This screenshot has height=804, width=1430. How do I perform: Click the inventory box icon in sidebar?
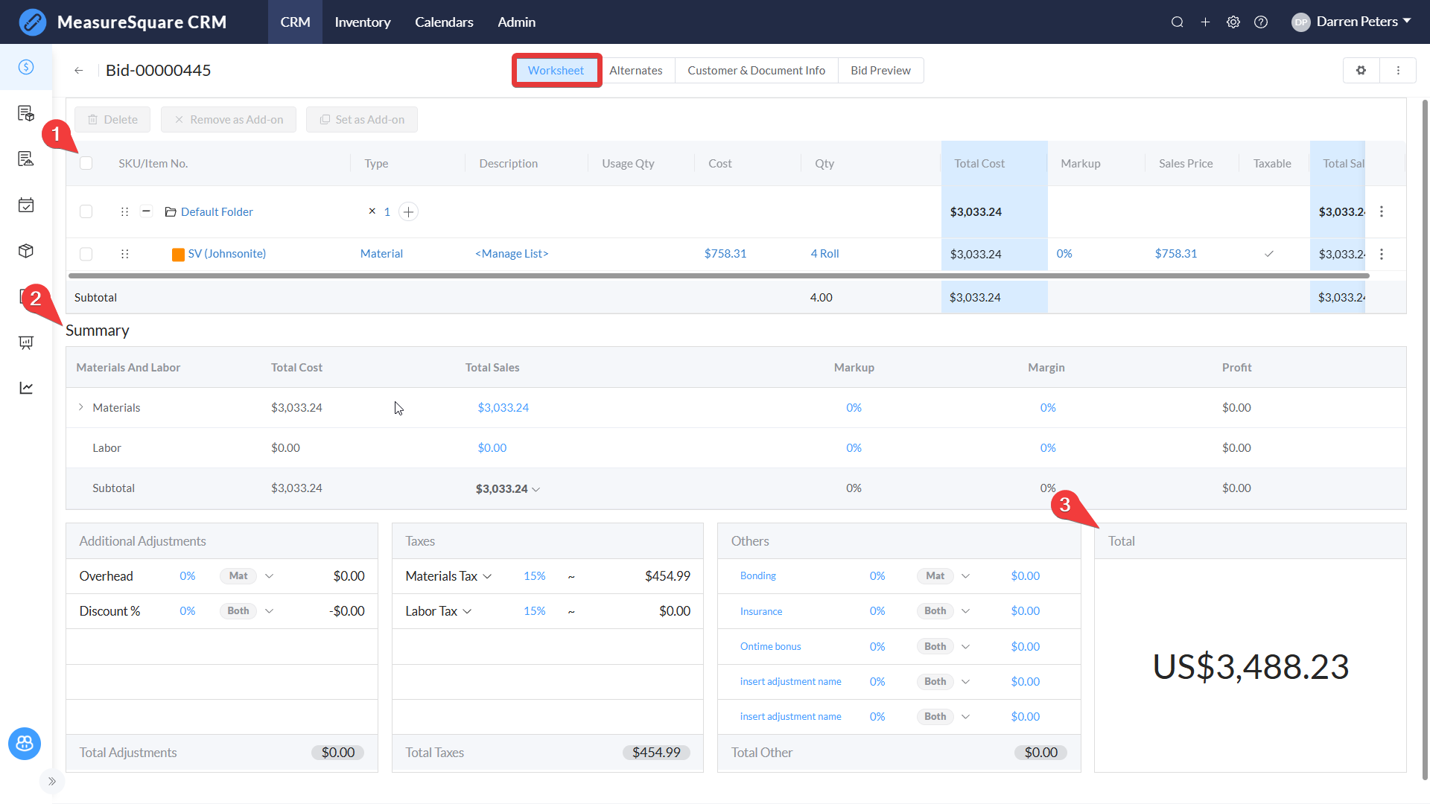pyautogui.click(x=26, y=251)
